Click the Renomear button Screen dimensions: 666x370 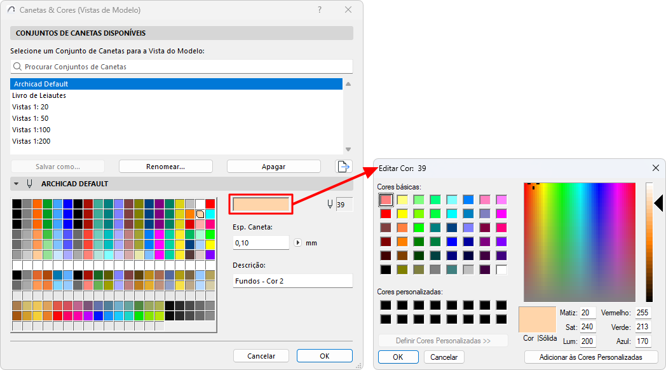pos(165,166)
